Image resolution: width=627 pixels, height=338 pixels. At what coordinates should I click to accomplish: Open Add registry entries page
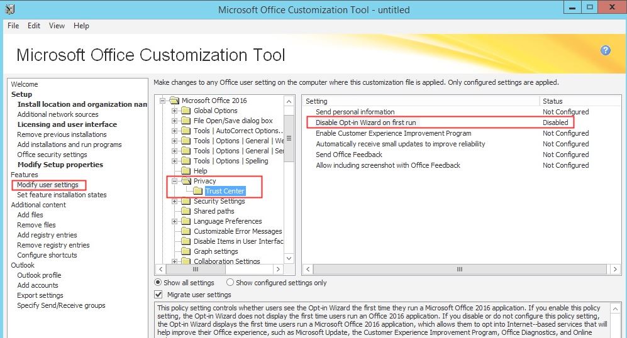point(47,235)
